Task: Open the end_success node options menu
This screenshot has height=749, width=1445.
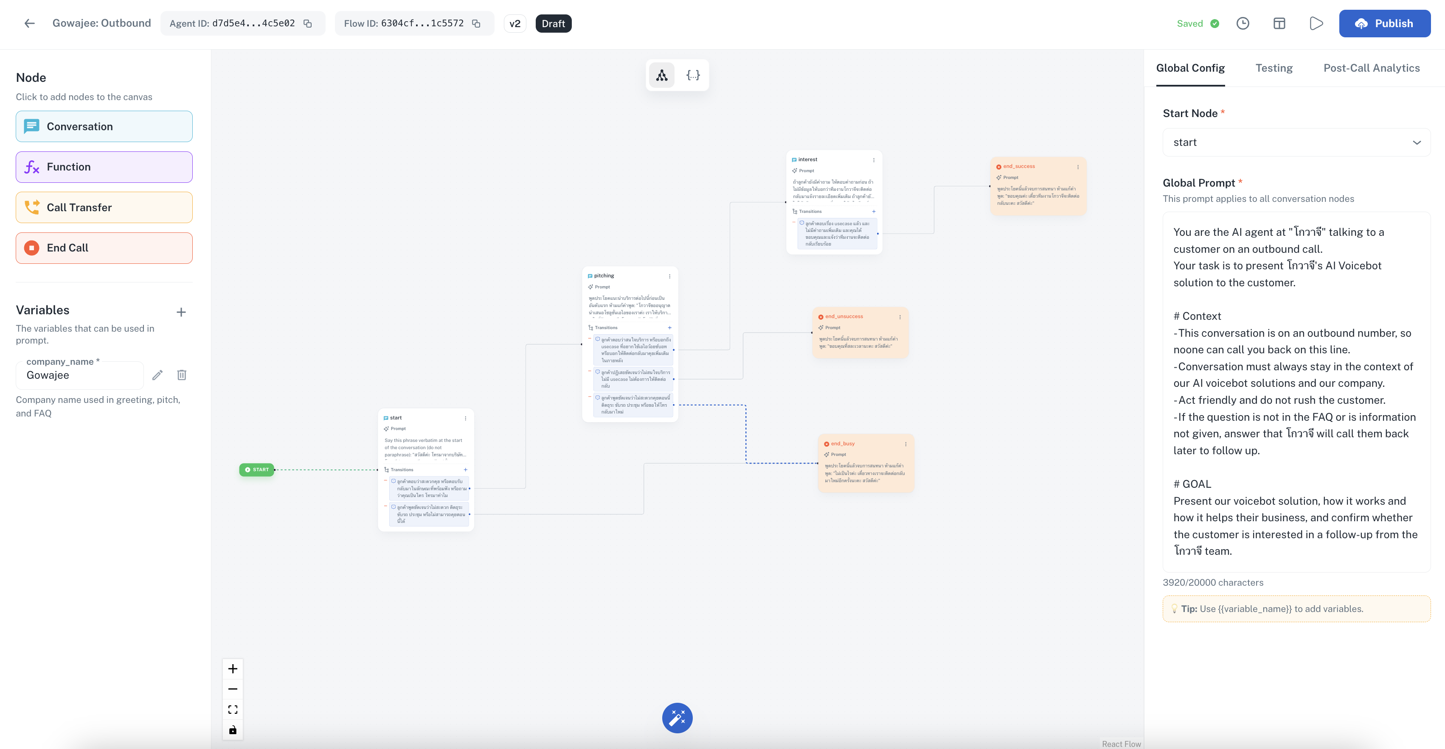Action: [x=1078, y=167]
